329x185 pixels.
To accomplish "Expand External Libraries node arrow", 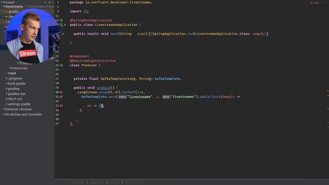I will (2, 109).
